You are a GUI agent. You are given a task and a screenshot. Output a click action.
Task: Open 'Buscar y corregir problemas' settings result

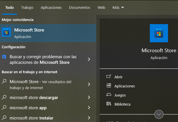point(48,60)
